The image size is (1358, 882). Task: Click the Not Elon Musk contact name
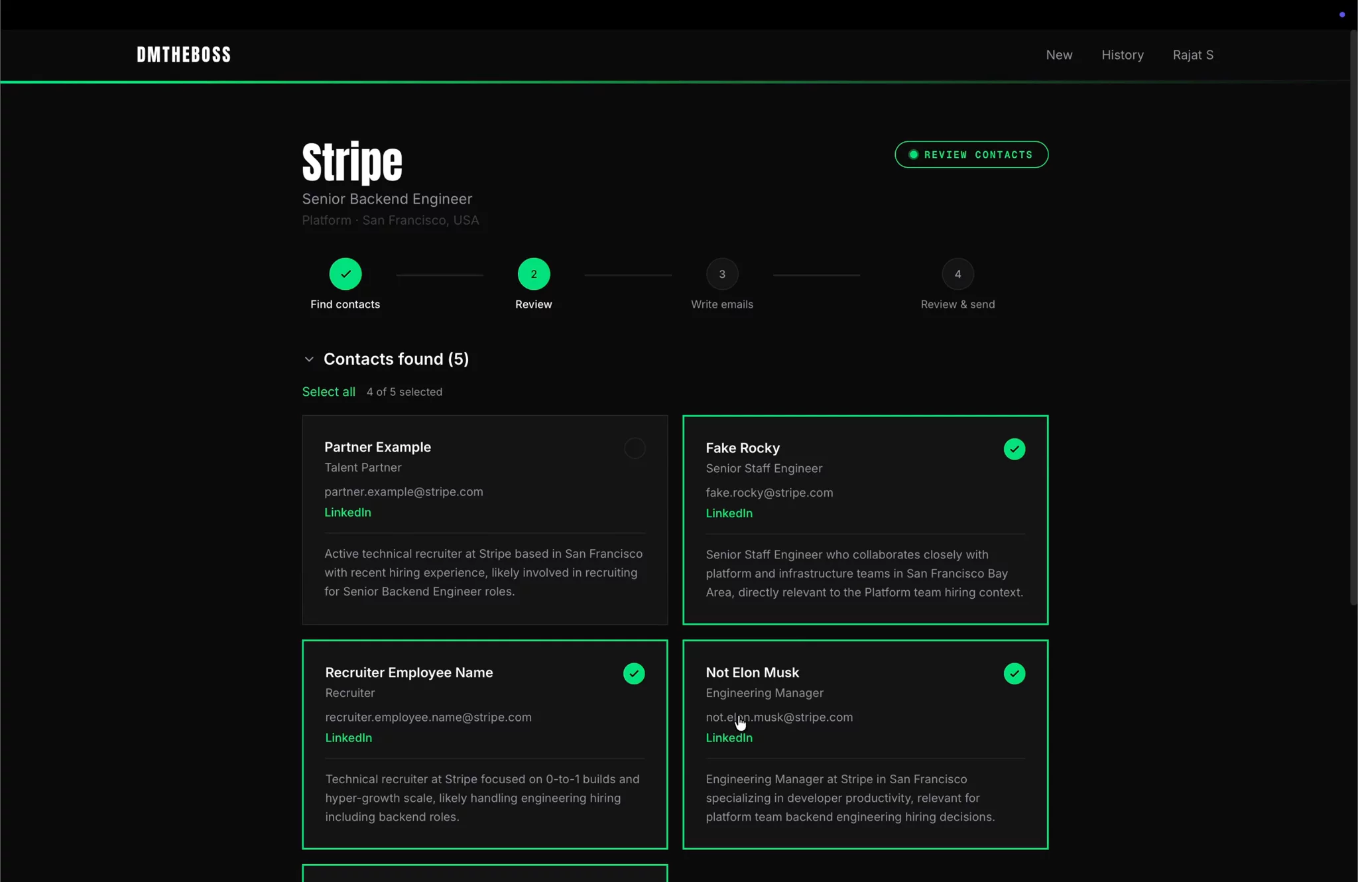(753, 672)
